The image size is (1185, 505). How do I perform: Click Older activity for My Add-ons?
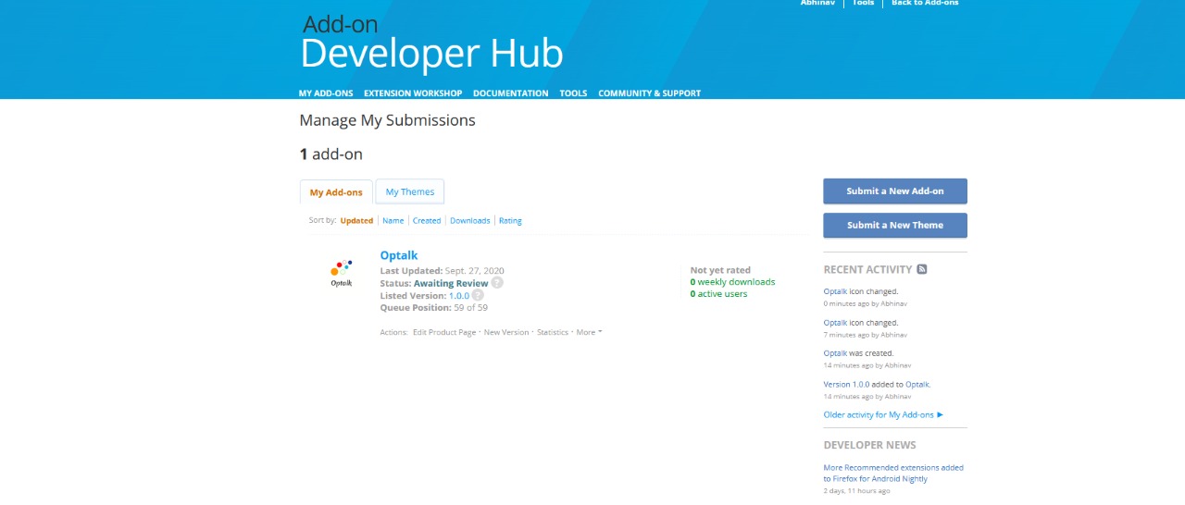click(x=883, y=415)
